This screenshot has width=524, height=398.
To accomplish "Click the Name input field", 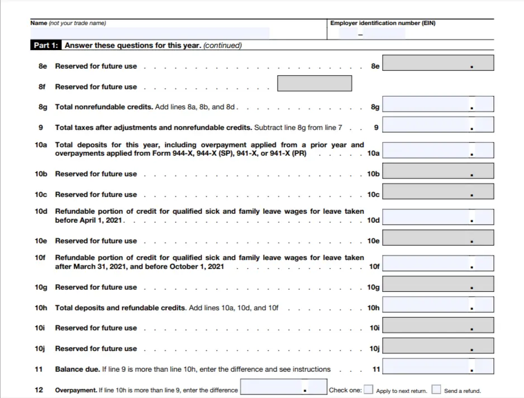I will pyautogui.click(x=150, y=33).
